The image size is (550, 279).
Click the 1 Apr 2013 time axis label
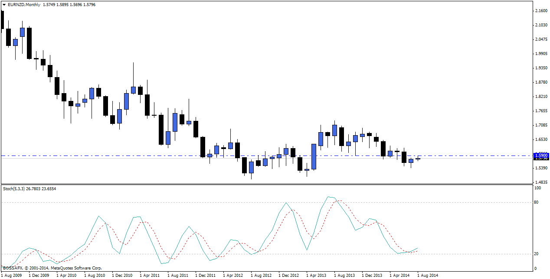[x=316, y=275]
